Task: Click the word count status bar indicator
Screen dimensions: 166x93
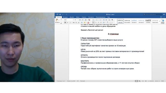Action: pyautogui.click(x=71, y=81)
